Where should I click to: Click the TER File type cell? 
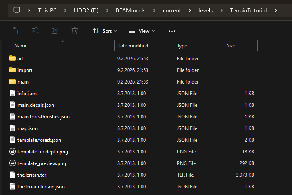click(185, 175)
